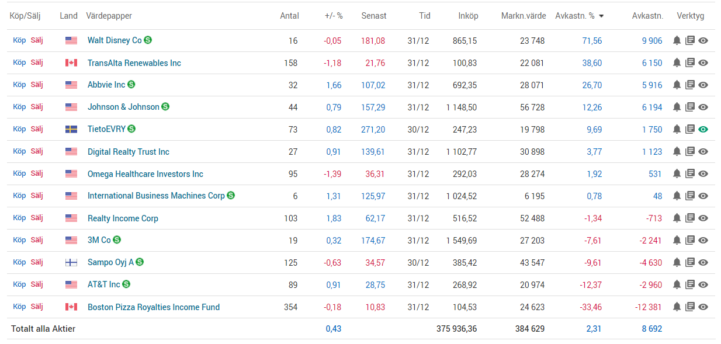Open news icon for Realty Income Corp
The height and width of the screenshot is (344, 721).
point(690,218)
